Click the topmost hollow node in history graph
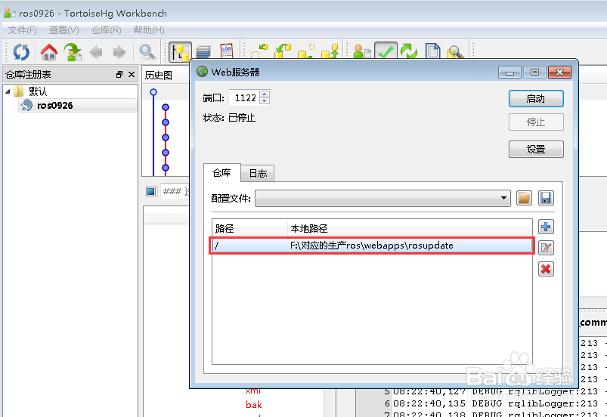Image resolution: width=607 pixels, height=417 pixels. 153,92
